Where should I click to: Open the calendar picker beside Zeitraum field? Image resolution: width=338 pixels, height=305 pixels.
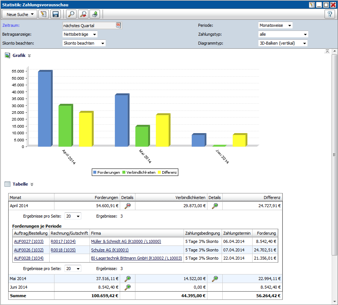click(118, 25)
